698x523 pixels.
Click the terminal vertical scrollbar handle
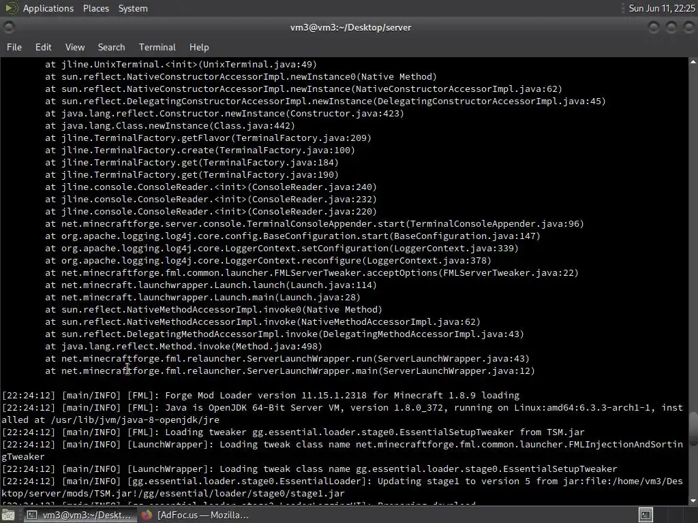[693, 429]
